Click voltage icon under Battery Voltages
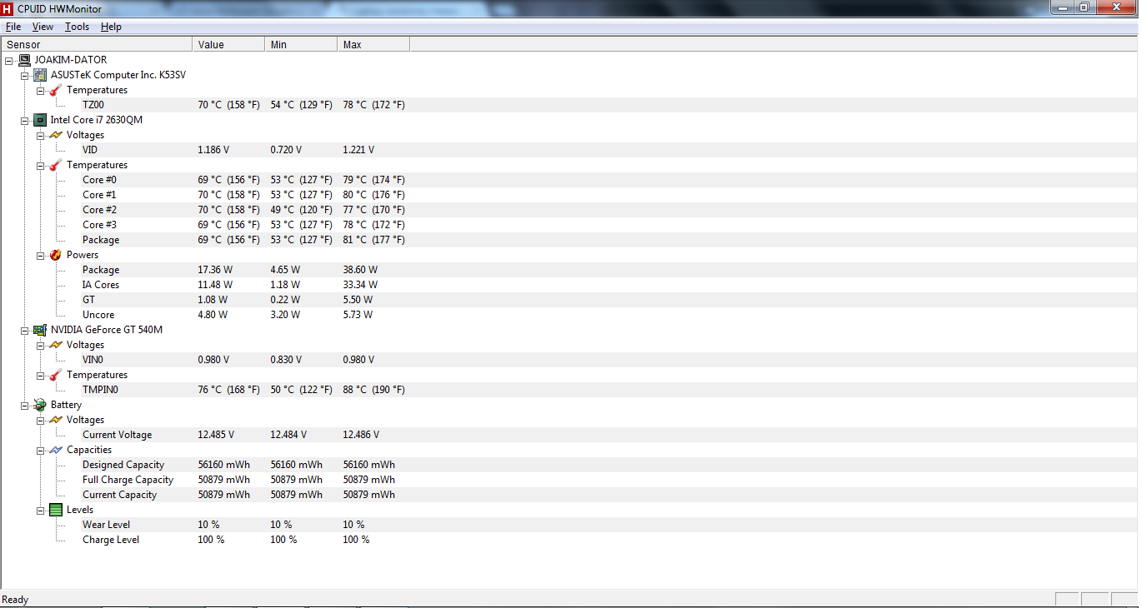Image resolution: width=1142 pixels, height=608 pixels. pos(56,420)
